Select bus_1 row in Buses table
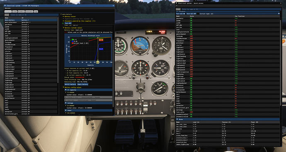Screen dimensions: 286x152 (228, 131)
